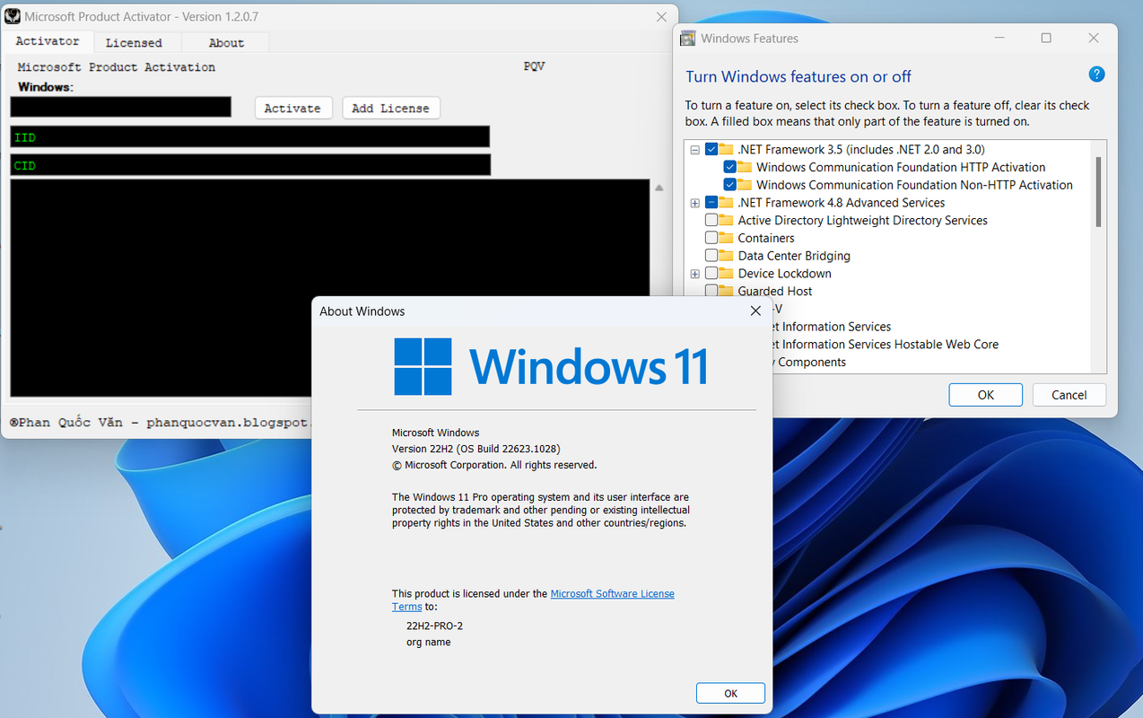Click the Data Center Bridging folder icon
Image resolution: width=1143 pixels, height=718 pixels.
727,256
